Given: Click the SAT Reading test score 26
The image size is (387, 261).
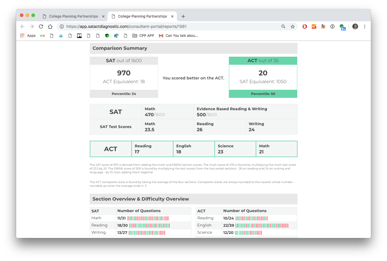Looking at the screenshot, I should [x=199, y=130].
